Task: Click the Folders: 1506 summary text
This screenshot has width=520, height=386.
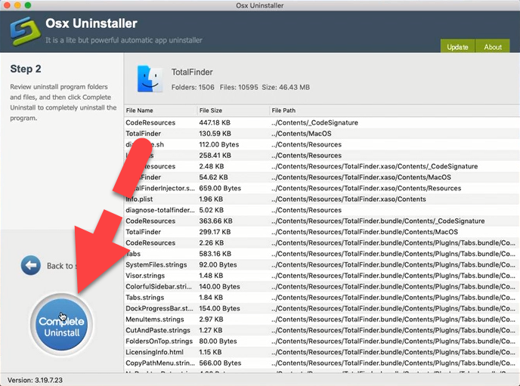Action: pos(193,88)
